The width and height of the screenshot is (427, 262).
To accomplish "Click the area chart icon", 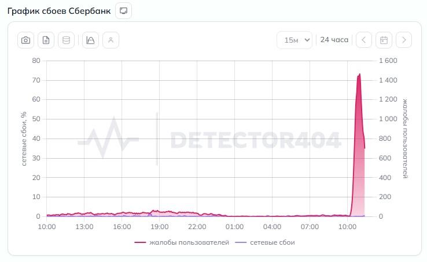I will (x=90, y=40).
